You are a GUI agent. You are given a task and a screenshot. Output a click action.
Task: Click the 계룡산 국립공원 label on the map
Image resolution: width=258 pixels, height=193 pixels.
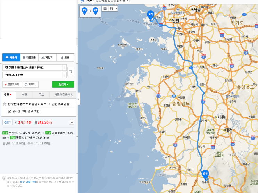point(210,131)
